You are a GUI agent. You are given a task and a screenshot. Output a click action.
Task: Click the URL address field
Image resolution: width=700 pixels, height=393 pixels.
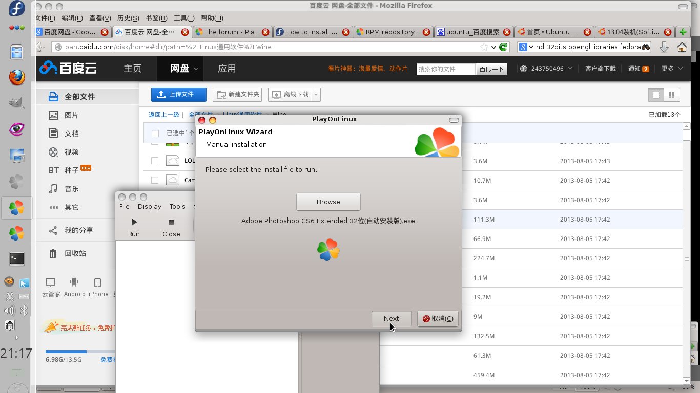click(272, 47)
